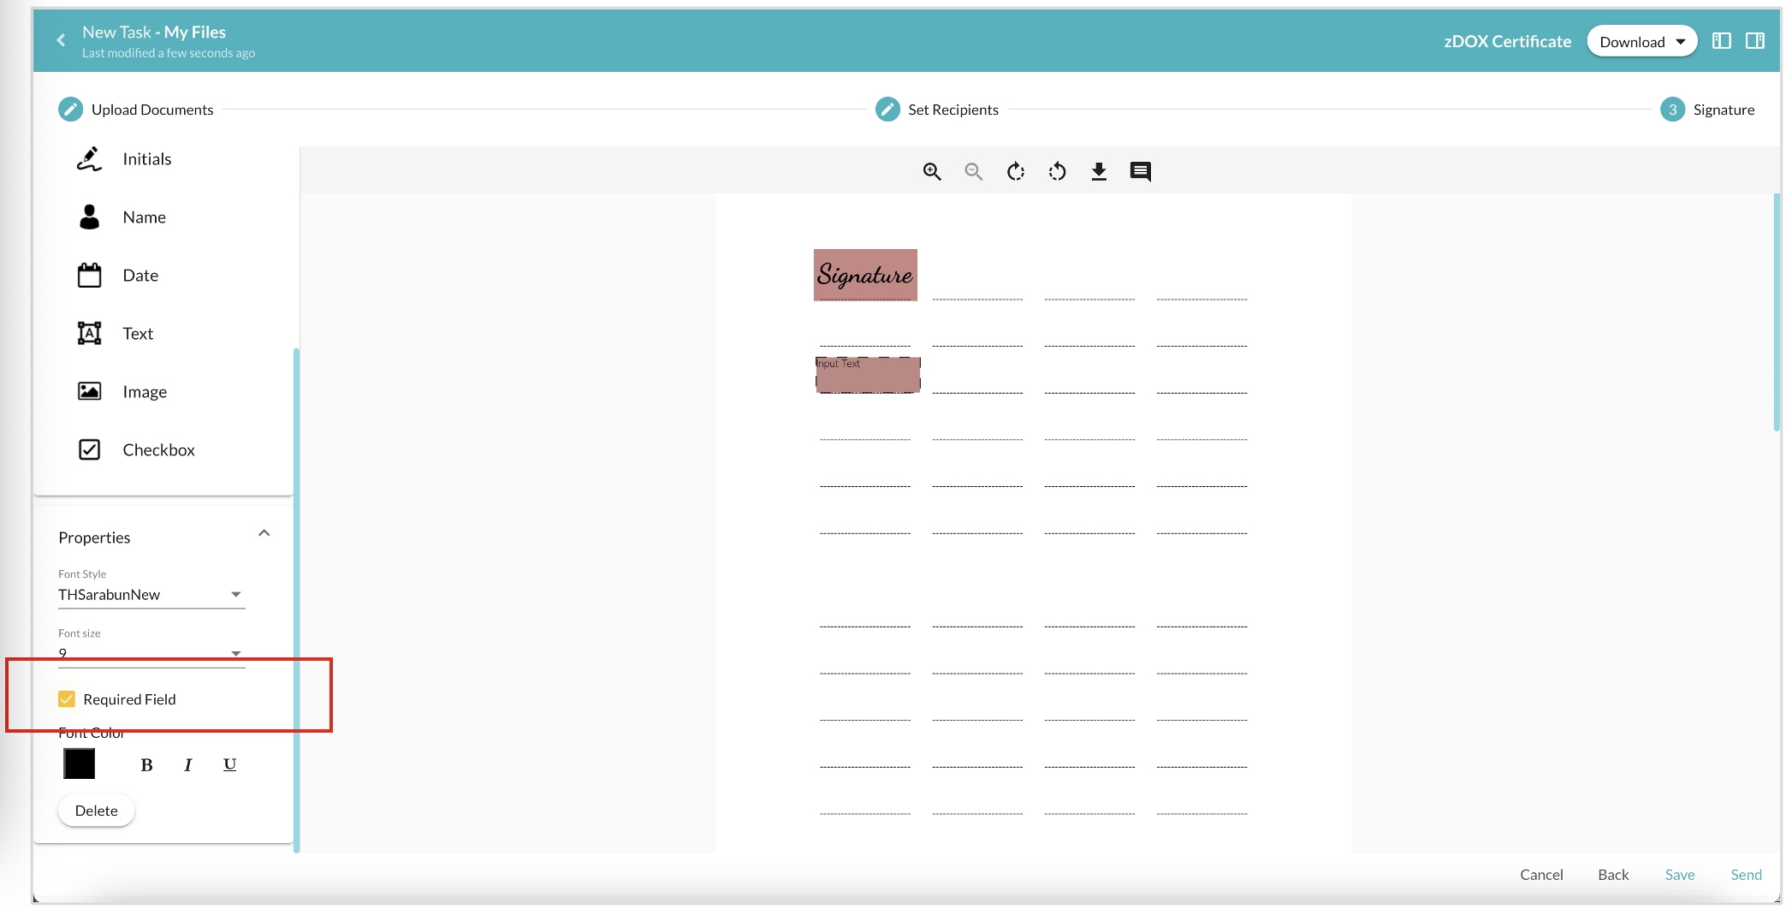This screenshot has height=909, width=1792.
Task: Open the Font size dropdown
Action: (x=151, y=654)
